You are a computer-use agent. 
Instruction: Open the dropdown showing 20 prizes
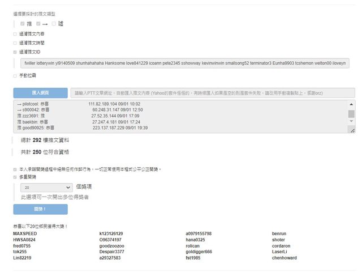[x=46, y=186]
